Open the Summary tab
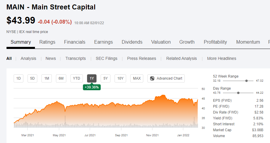Viewport: 270px width, 143px height. 21,42
